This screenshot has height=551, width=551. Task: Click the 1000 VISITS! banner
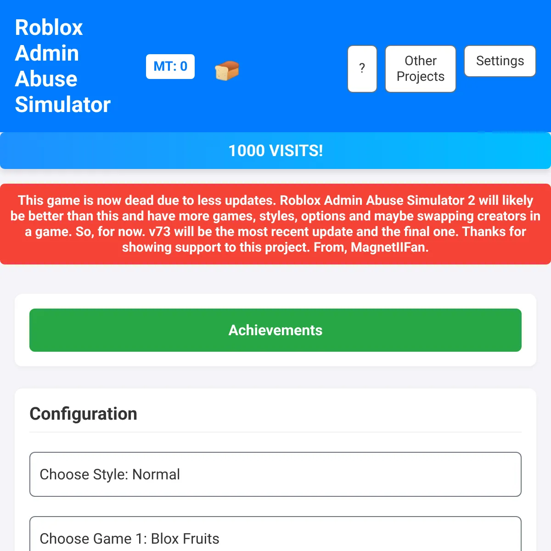pyautogui.click(x=275, y=151)
